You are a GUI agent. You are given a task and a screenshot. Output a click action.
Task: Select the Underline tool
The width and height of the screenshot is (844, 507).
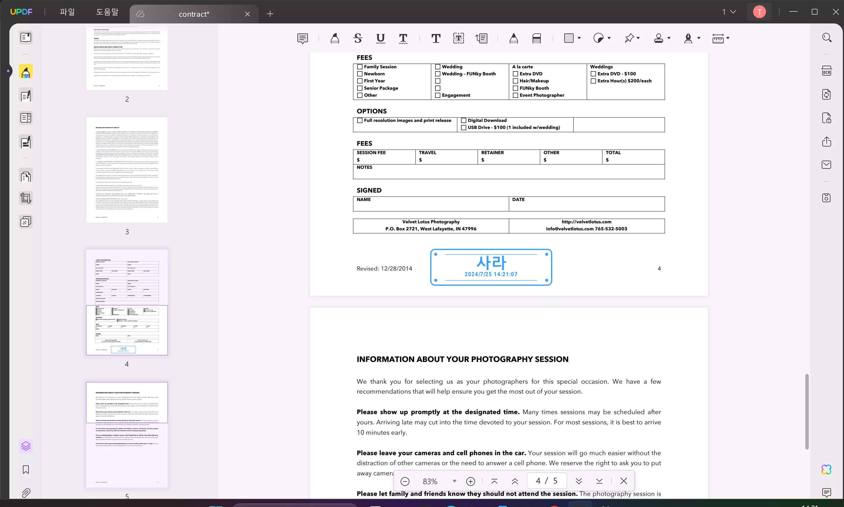click(380, 38)
